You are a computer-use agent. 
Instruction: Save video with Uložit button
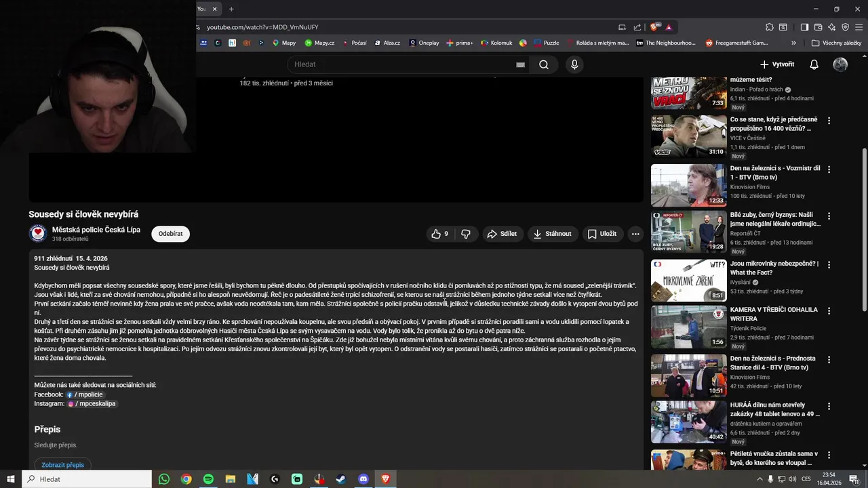(x=602, y=234)
